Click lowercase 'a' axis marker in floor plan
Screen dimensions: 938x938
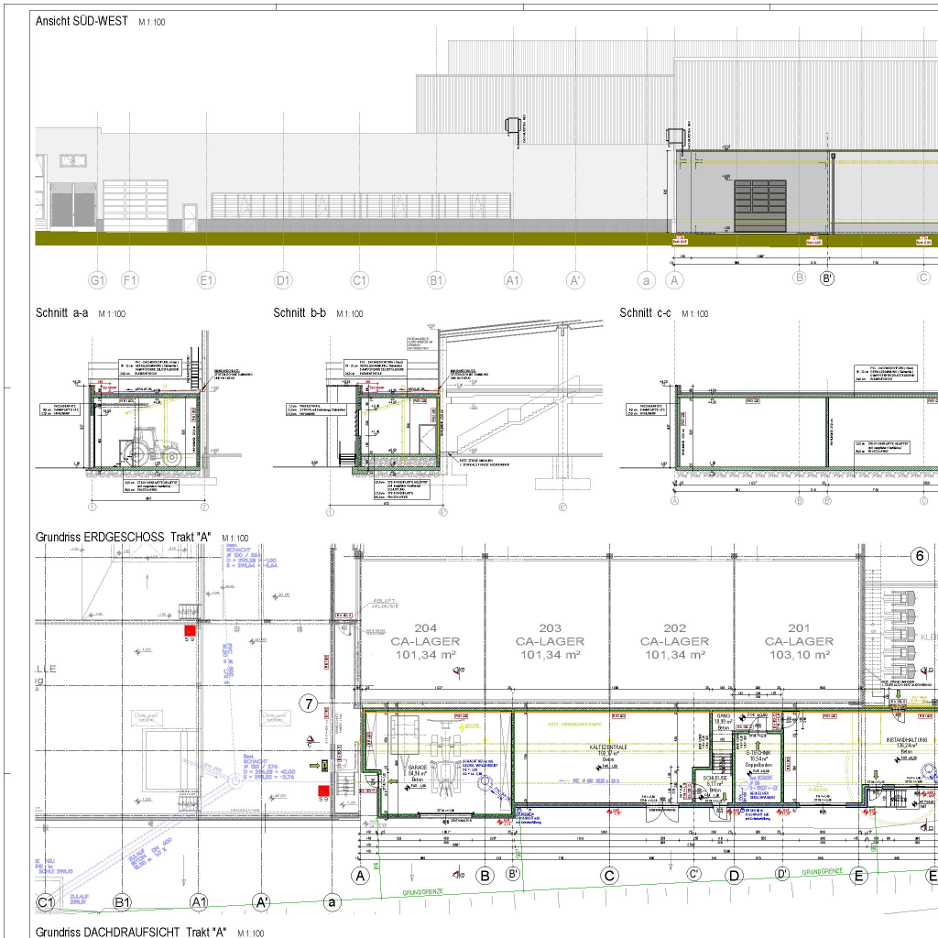[x=332, y=902]
